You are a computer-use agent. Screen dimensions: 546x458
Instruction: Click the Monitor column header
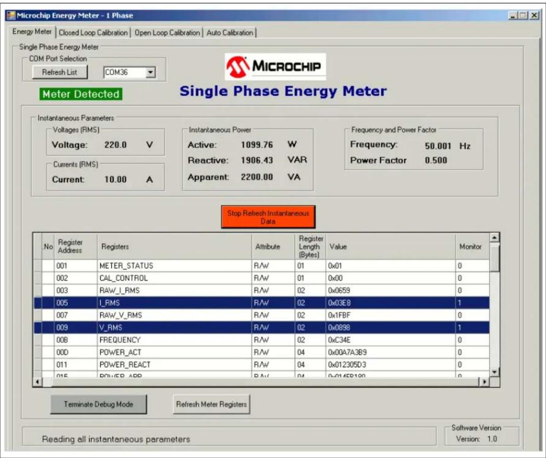coord(472,246)
